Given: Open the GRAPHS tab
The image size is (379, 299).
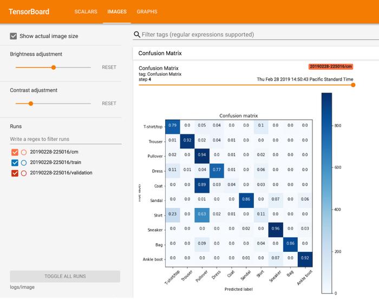Looking at the screenshot, I should [x=147, y=11].
